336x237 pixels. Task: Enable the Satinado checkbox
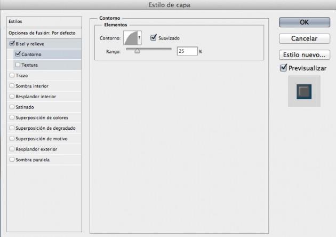click(x=12, y=107)
